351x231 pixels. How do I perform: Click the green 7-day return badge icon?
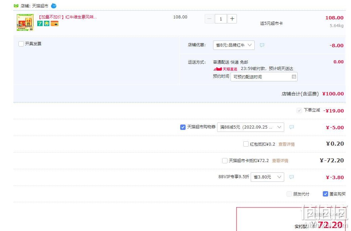tap(40, 23)
